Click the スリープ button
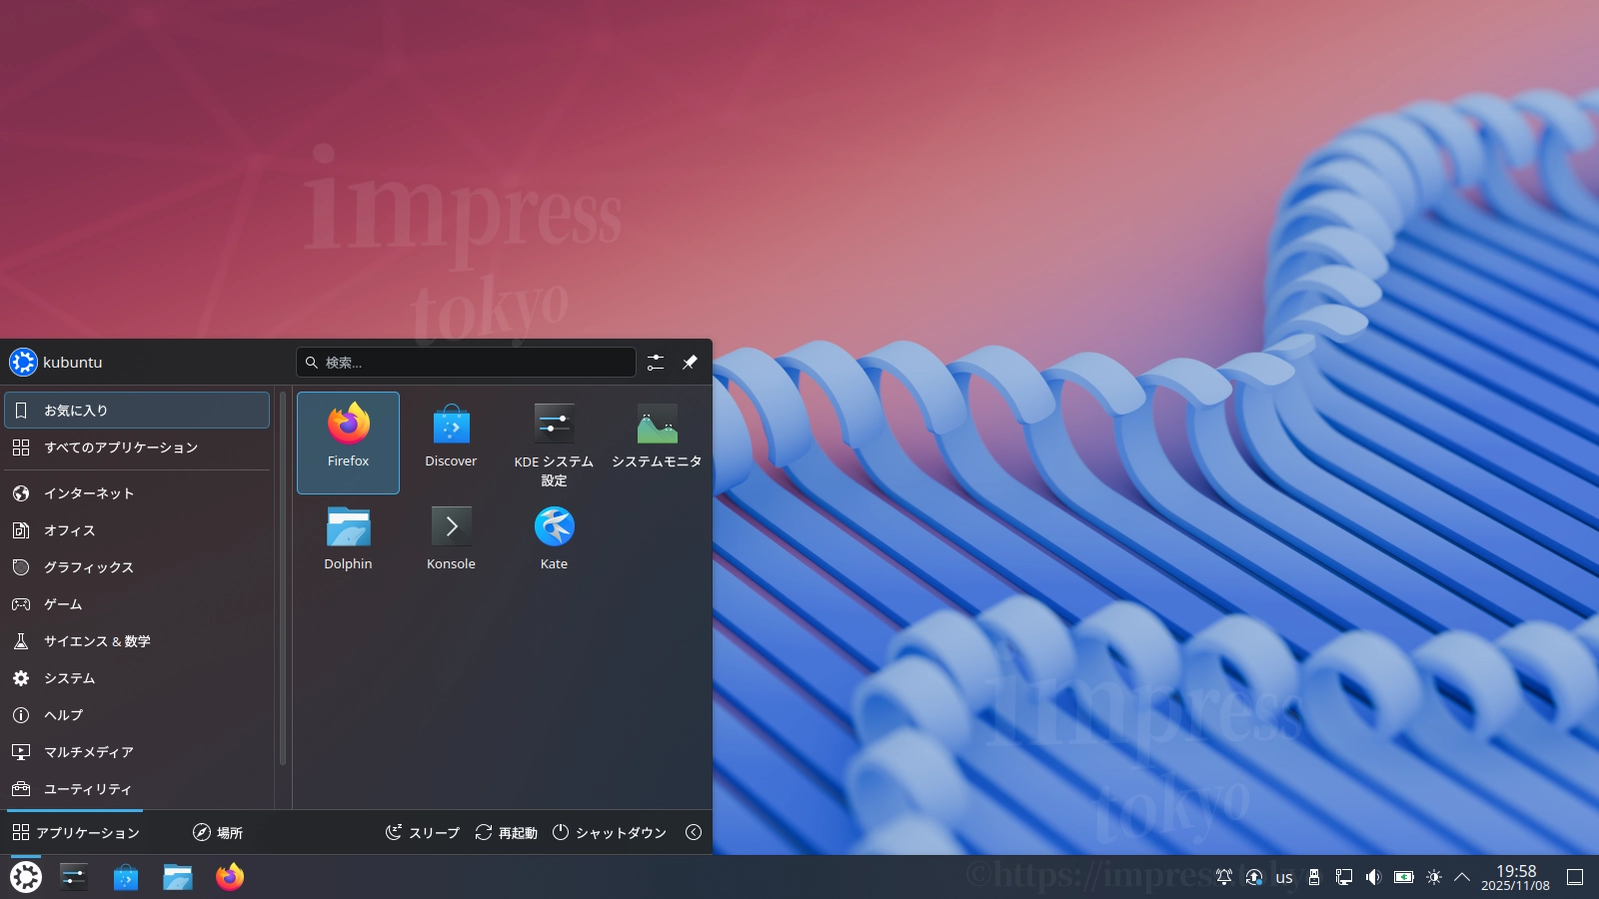The height and width of the screenshot is (899, 1599). [423, 832]
